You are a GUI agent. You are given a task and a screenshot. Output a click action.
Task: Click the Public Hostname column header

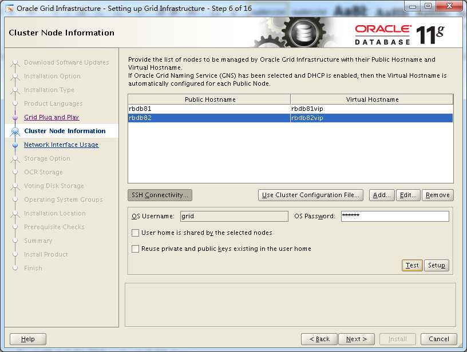pyautogui.click(x=209, y=99)
